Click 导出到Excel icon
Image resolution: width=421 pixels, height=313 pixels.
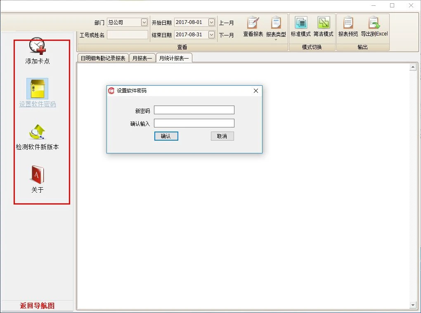[x=374, y=23]
